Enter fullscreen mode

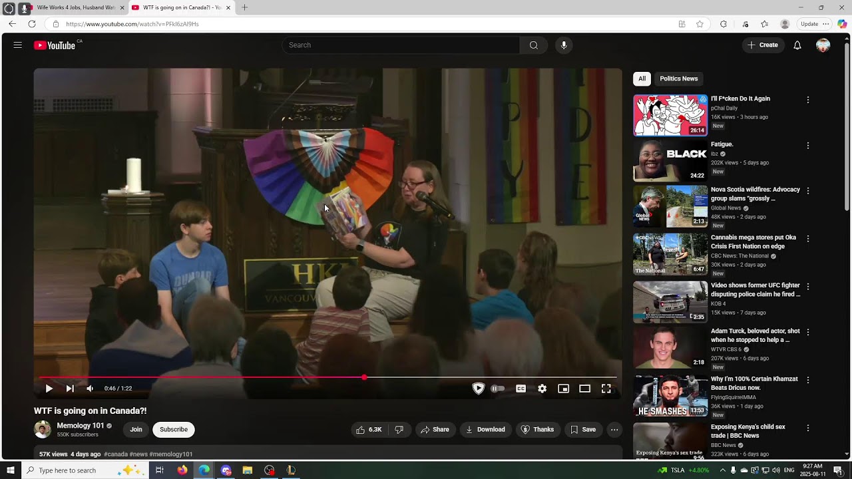606,389
